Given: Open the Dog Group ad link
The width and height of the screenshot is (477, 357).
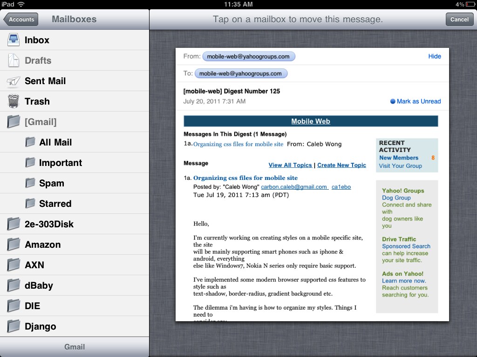Looking at the screenshot, I should tap(396, 198).
